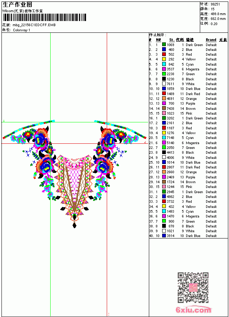Click the Black swatch in row 23
This screenshot has width=229, height=317.
tap(164, 153)
